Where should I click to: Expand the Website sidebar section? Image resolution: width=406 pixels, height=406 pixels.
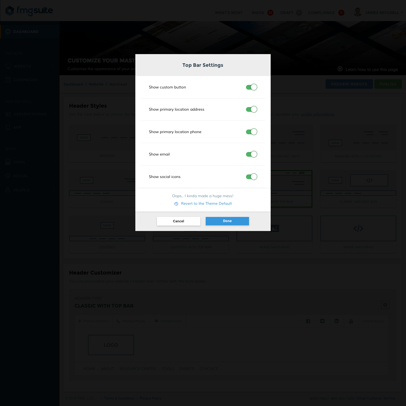point(30,66)
